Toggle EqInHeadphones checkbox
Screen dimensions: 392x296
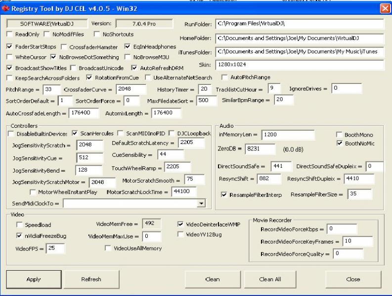point(128,46)
